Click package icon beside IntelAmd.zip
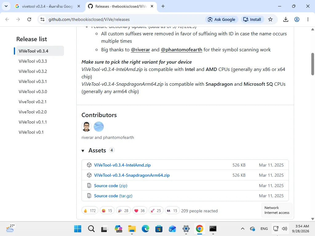The image size is (315, 236). pos(89,165)
